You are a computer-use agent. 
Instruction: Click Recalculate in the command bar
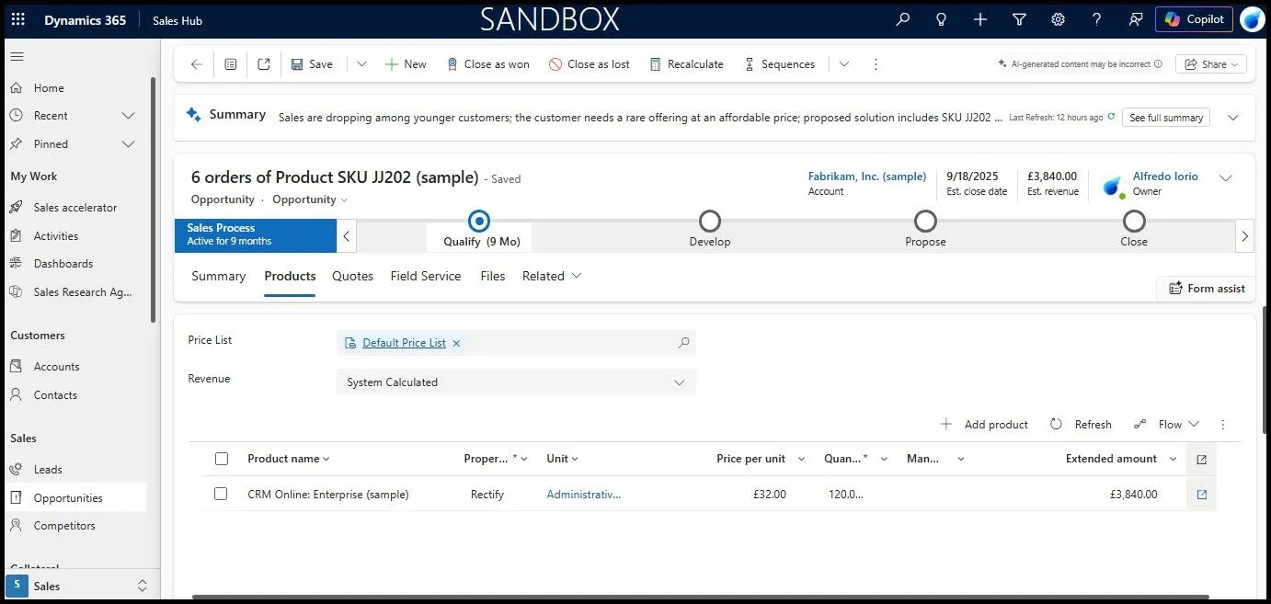686,64
